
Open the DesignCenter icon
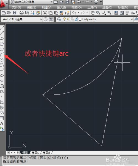[x=122, y=13]
